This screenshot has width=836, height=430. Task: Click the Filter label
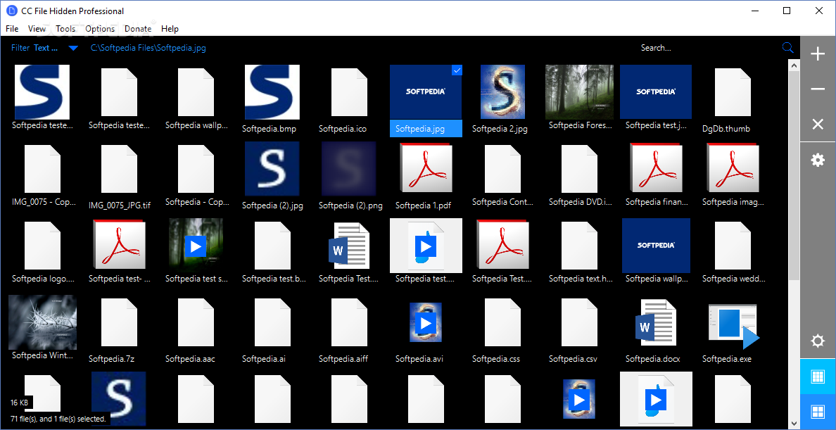[x=20, y=48]
